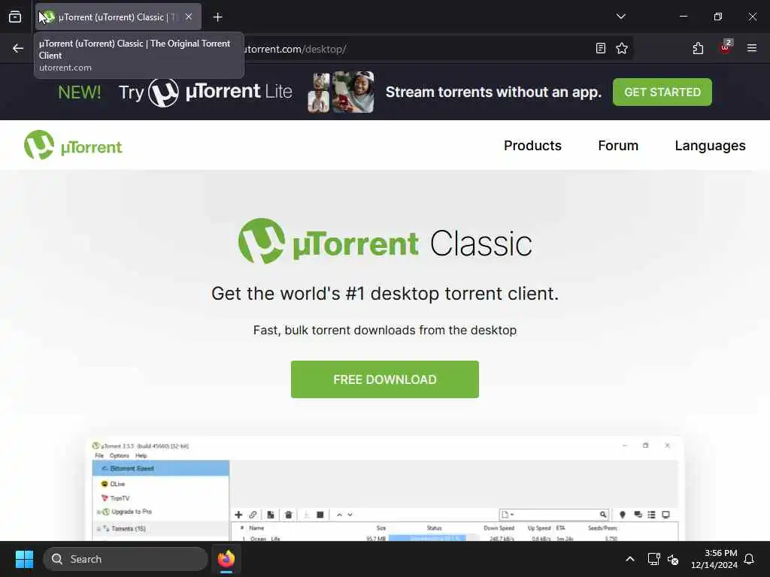Open the extensions puzzle icon
This screenshot has height=577, width=770.
(698, 48)
